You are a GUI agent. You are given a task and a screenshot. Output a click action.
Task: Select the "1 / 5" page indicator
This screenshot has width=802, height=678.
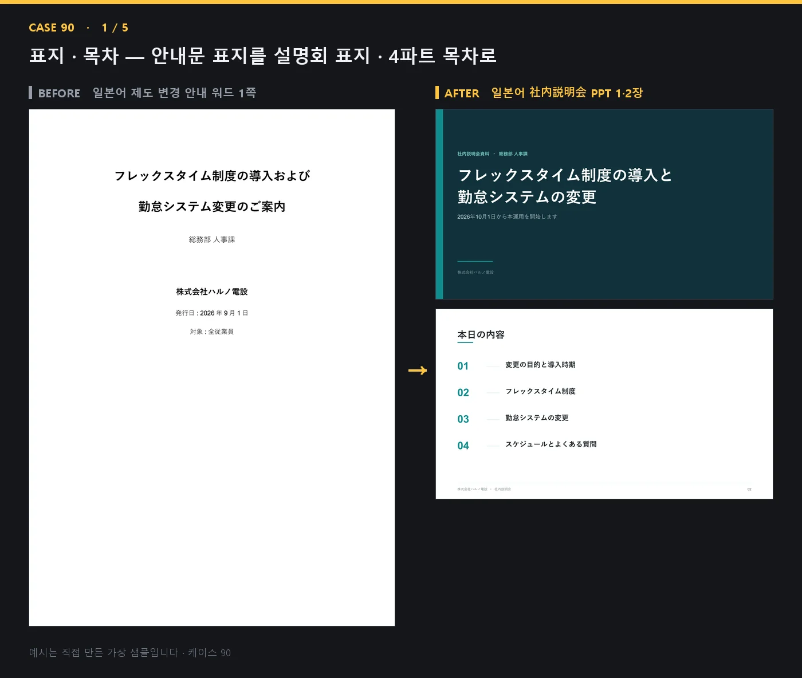(x=115, y=27)
